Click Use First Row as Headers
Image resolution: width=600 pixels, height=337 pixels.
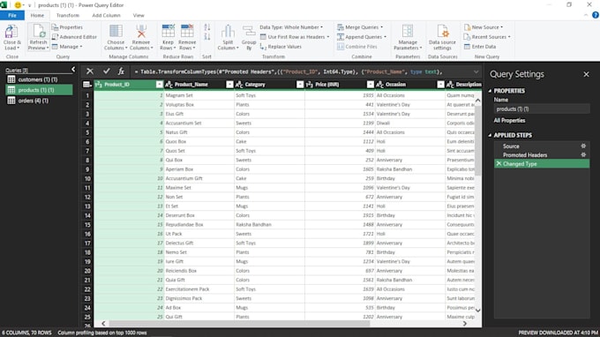tap(295, 37)
